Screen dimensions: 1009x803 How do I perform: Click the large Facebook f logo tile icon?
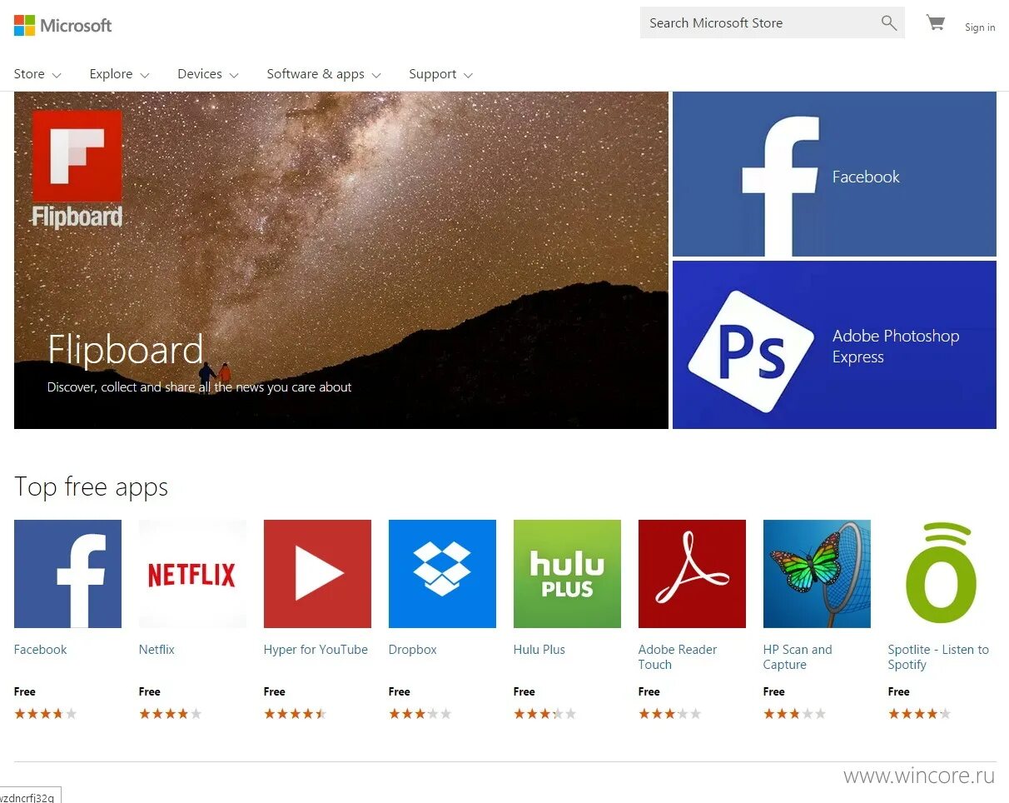point(780,186)
